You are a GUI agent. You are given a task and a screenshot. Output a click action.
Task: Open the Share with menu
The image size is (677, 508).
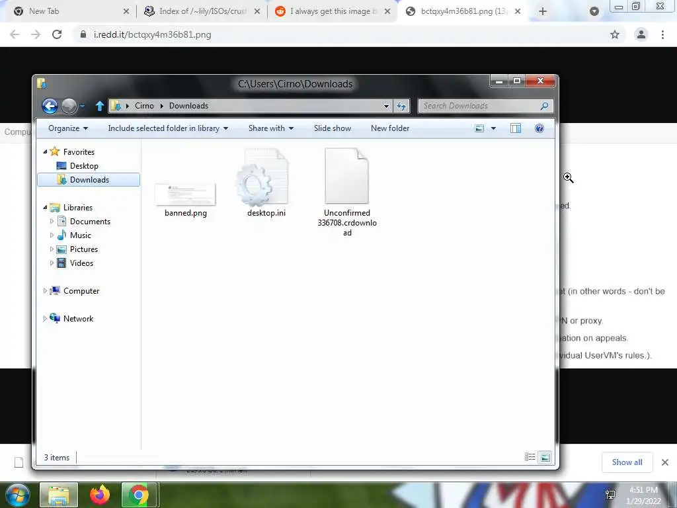270,128
